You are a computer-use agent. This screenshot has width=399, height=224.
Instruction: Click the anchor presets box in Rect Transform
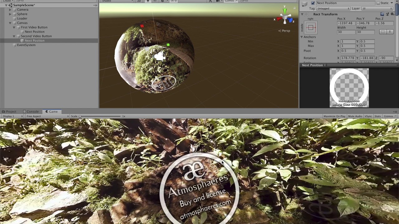[x=311, y=28]
